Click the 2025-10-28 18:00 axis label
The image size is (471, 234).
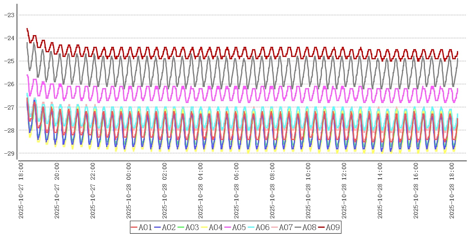point(452,191)
